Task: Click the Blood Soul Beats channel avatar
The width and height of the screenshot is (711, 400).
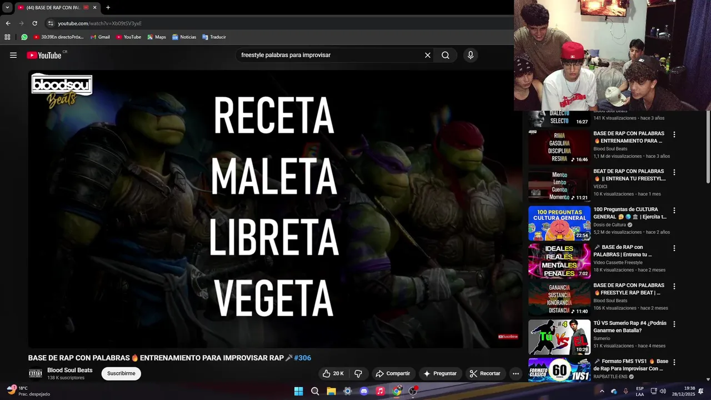Action: click(36, 373)
